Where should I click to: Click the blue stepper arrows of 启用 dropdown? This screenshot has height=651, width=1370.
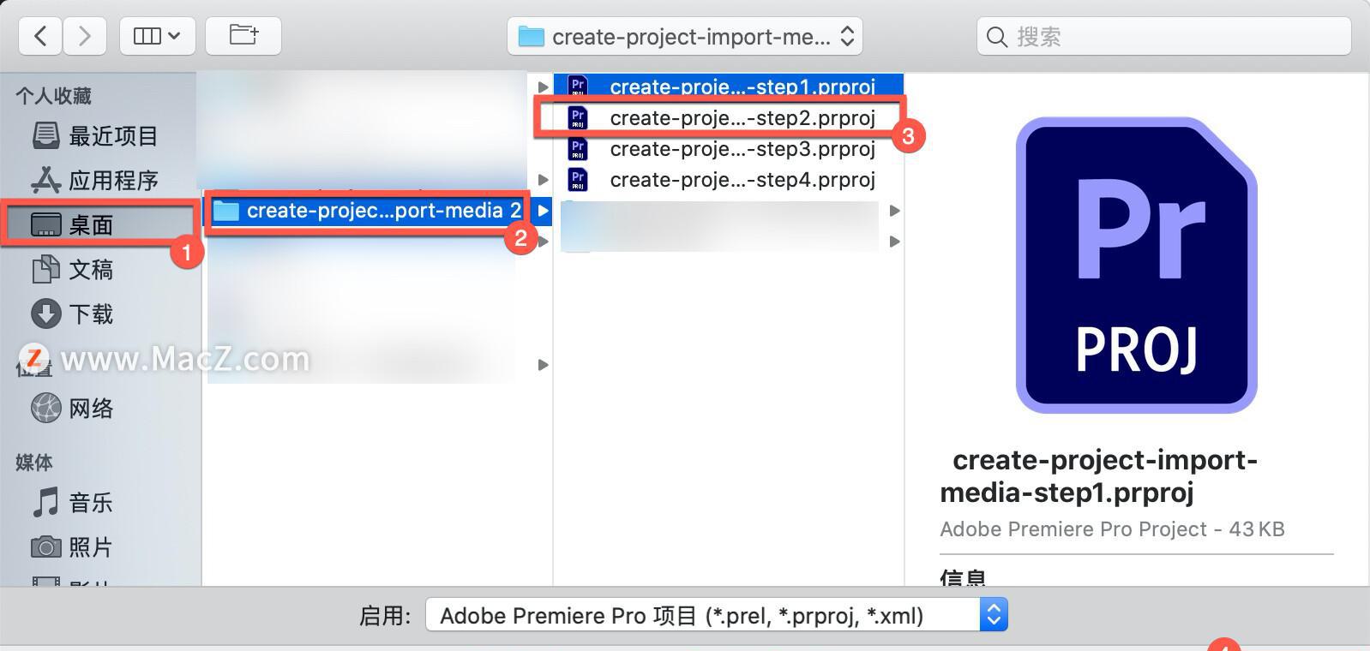pos(994,615)
